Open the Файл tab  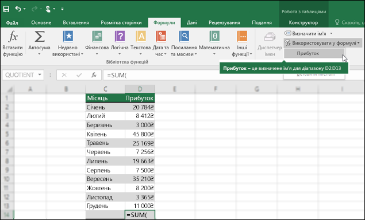coord(12,22)
